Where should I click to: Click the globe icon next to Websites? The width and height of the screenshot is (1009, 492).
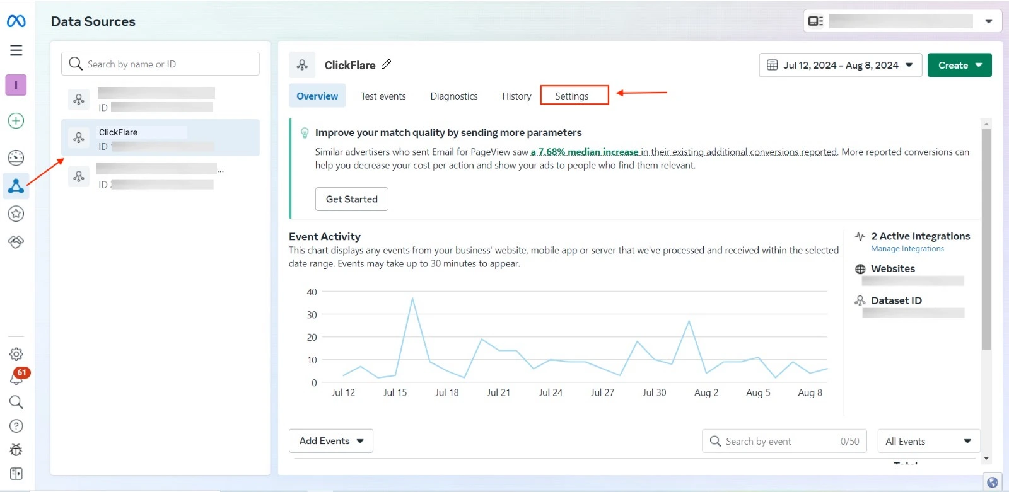tap(860, 269)
